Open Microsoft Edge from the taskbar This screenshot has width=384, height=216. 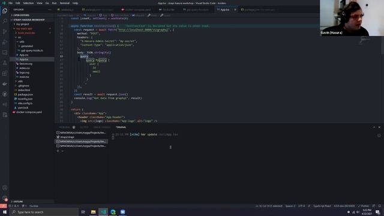pos(113,212)
